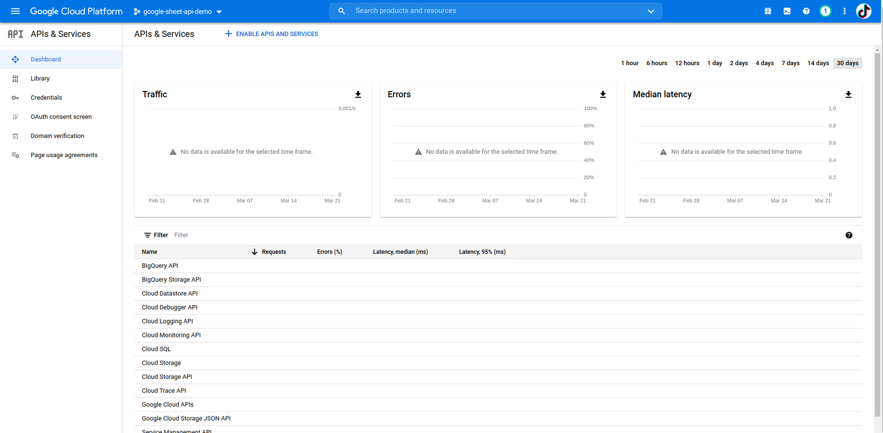The width and height of the screenshot is (883, 433).
Task: Open Cloud Datastore API details
Action: point(170,293)
